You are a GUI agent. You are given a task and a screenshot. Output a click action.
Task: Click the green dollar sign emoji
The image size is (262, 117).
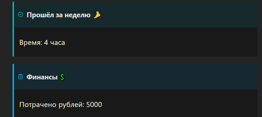click(x=62, y=77)
